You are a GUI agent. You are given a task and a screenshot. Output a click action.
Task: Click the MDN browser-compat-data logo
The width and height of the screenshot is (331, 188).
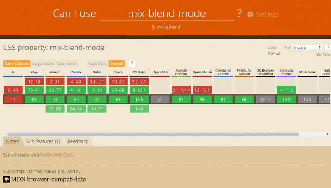(x=44, y=179)
